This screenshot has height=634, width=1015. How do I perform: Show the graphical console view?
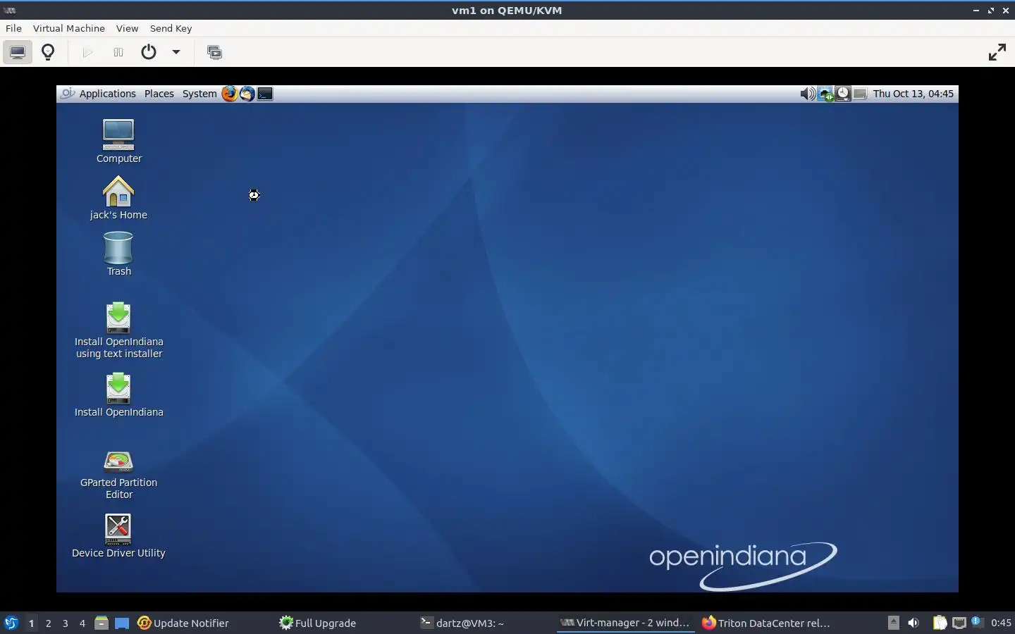tap(18, 52)
